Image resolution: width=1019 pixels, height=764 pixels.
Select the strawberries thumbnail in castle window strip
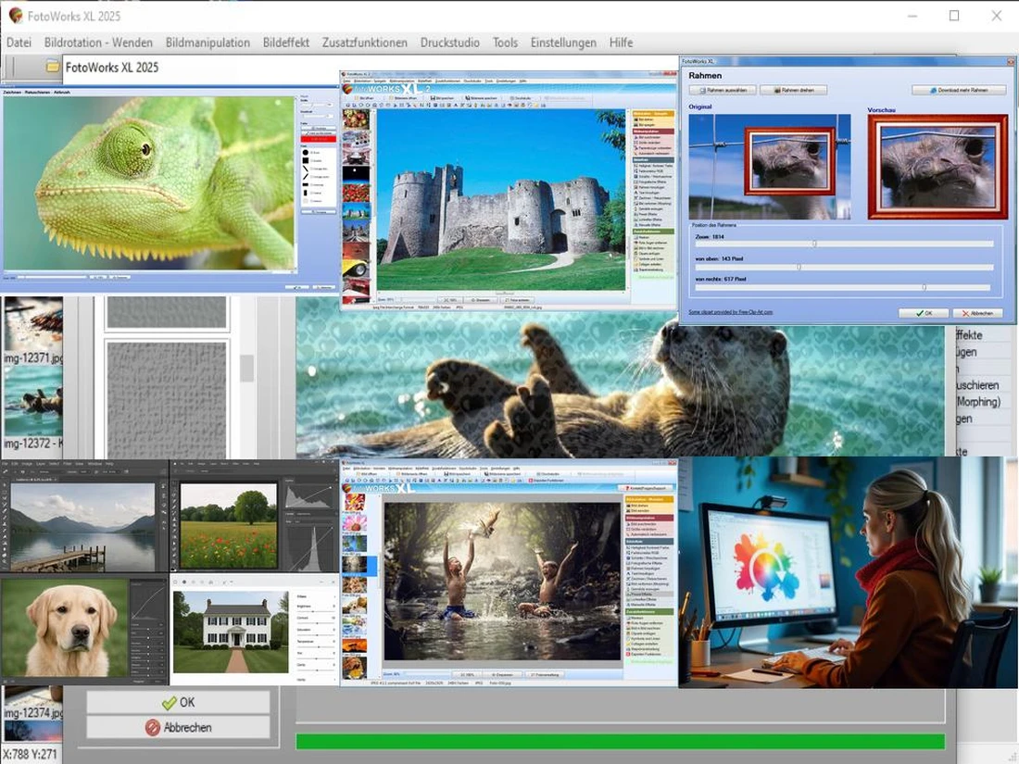(356, 193)
